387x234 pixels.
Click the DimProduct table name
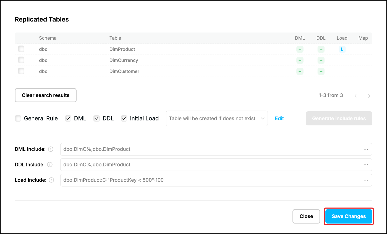(x=122, y=49)
